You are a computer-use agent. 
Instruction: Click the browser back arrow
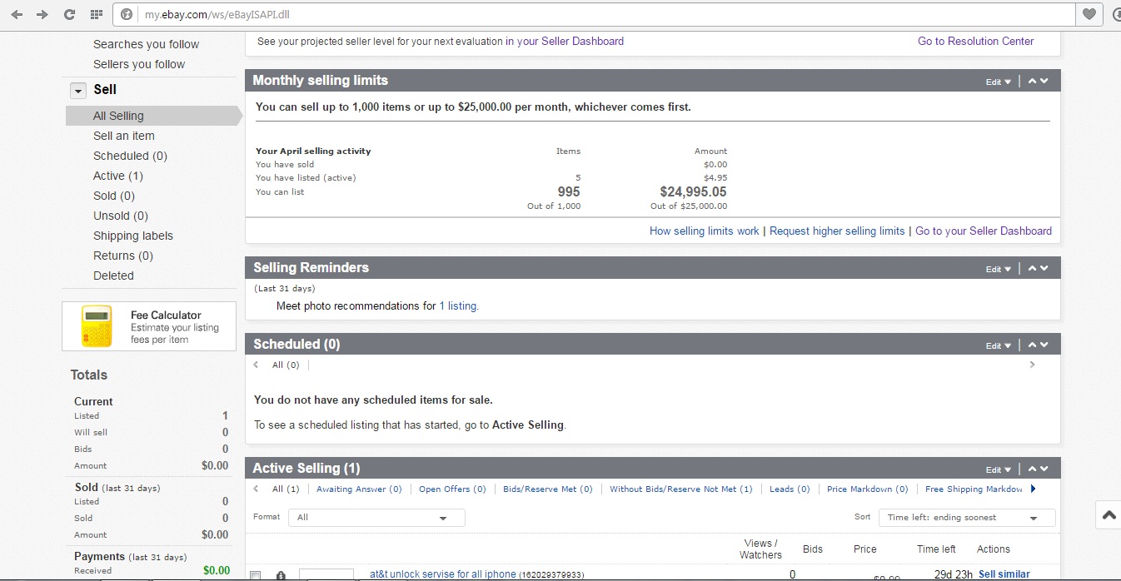17,14
